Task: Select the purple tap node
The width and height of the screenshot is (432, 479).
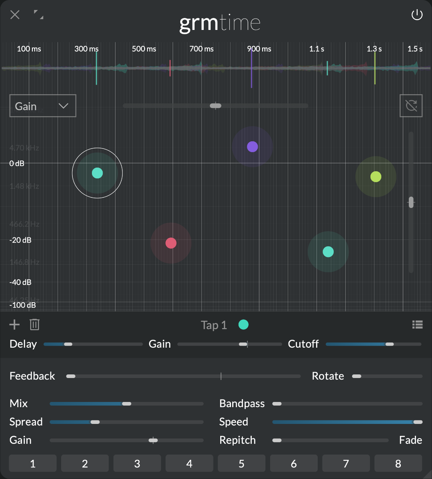Action: pyautogui.click(x=252, y=147)
